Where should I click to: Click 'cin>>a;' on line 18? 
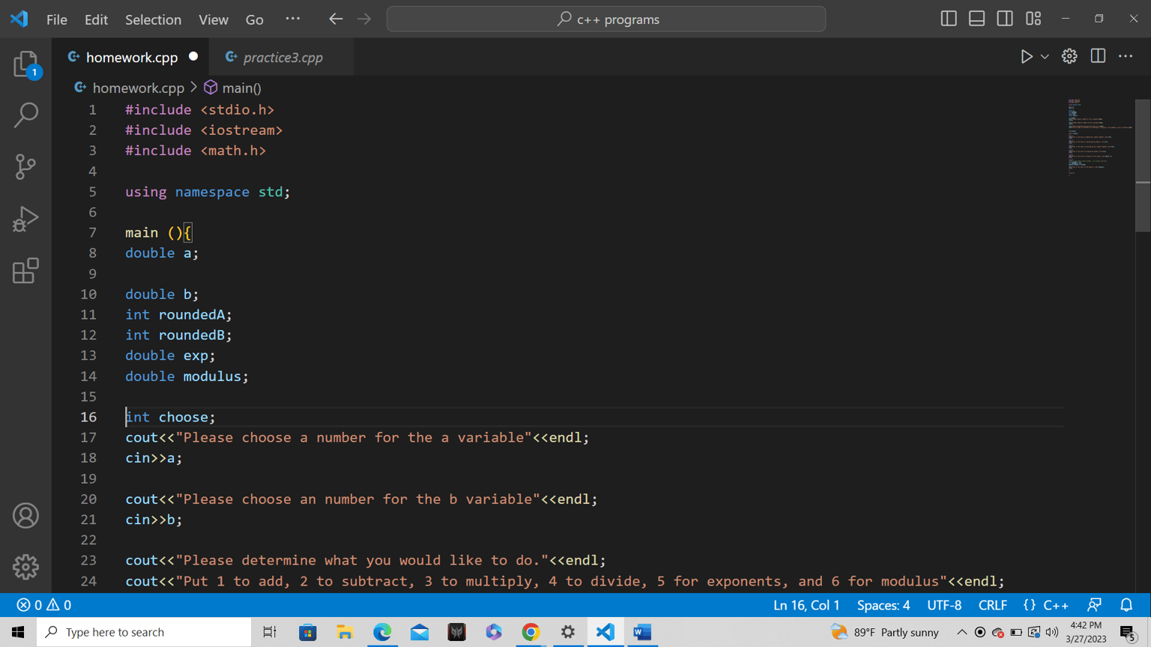[154, 458]
